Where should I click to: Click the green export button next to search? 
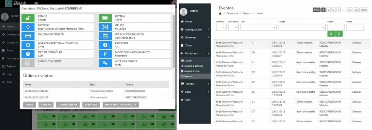click(339, 33)
